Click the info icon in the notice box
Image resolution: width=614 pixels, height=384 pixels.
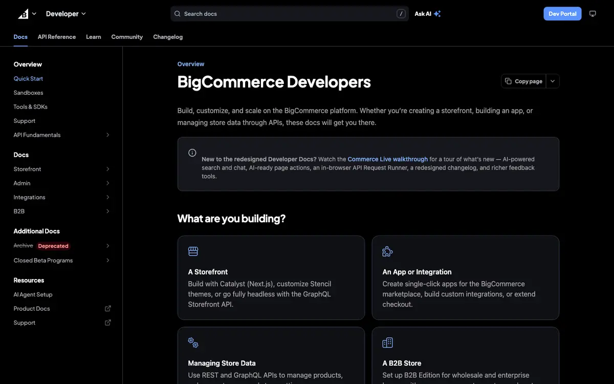(x=192, y=153)
